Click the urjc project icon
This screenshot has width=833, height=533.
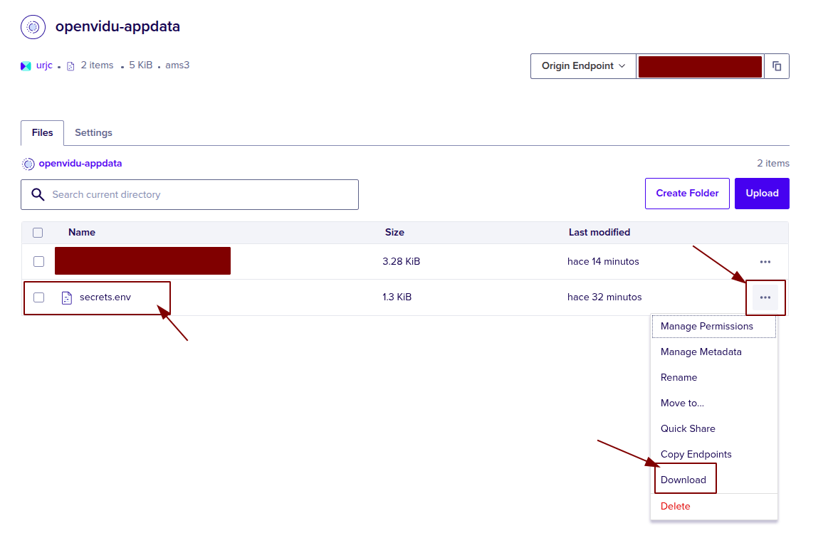point(26,66)
